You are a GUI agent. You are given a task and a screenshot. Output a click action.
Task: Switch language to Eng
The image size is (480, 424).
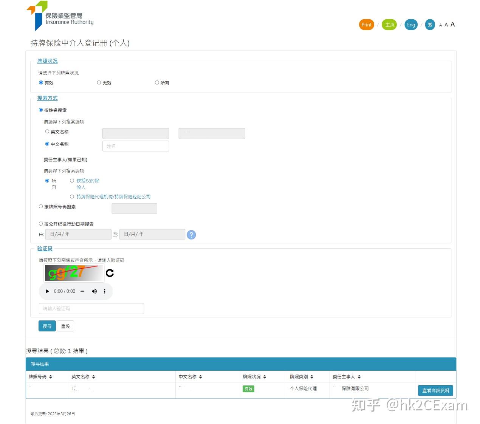(411, 25)
